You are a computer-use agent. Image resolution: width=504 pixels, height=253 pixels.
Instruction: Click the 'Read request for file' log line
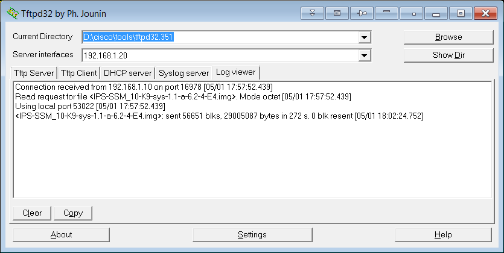[x=183, y=96]
